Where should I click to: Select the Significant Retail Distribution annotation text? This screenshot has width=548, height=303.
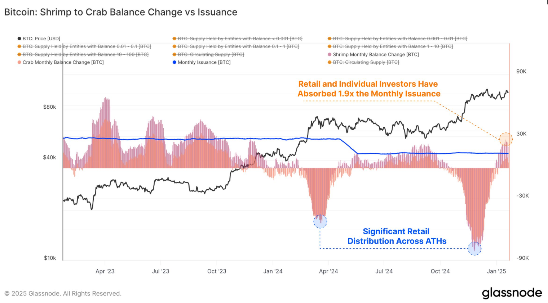point(397,236)
